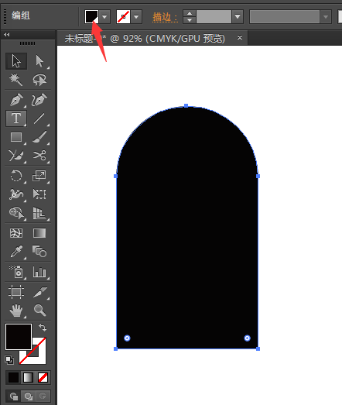Select the Puppet Warp tool
The image size is (342, 405).
16,194
